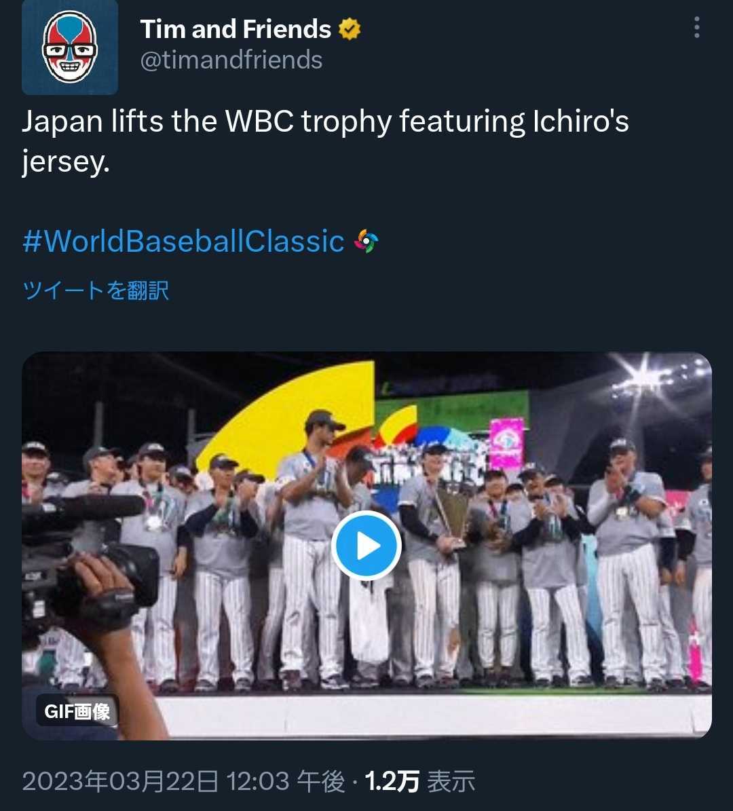
Task: Open the #WorldBaseballClassic hashtag
Action: 183,242
